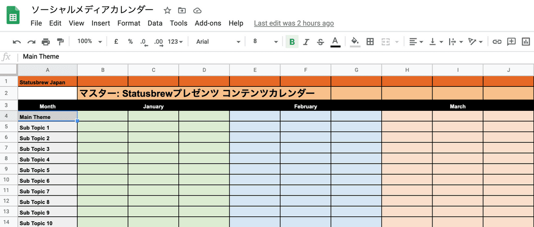The height and width of the screenshot is (227, 534).
Task: Open the cell borders tool
Action: pyautogui.click(x=370, y=42)
